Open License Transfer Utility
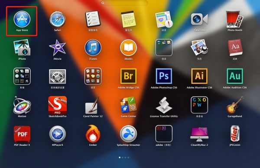This screenshot has width=260, height=168. (x=164, y=105)
